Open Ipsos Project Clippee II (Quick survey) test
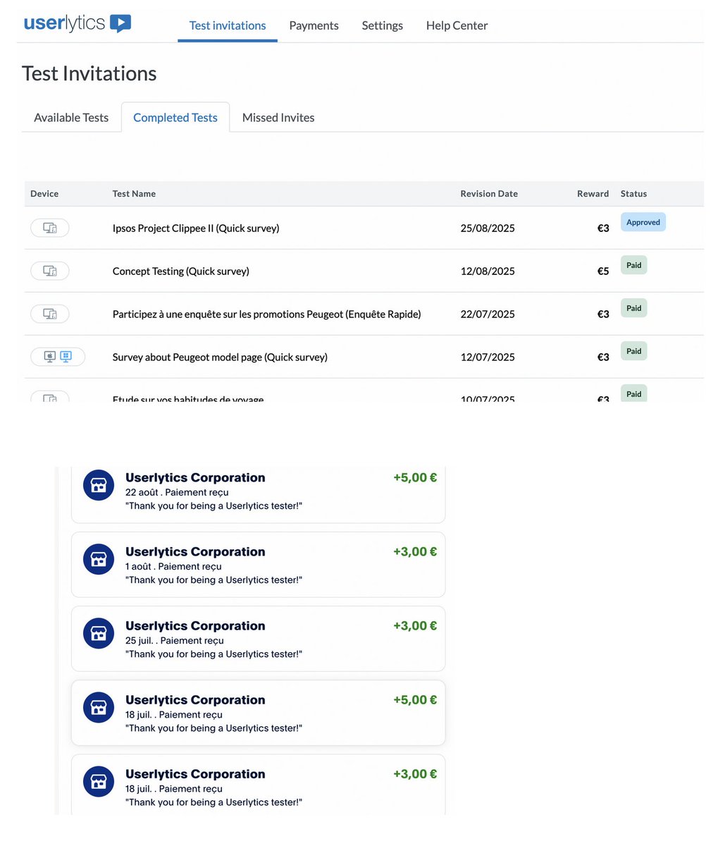This screenshot has width=718, height=846. click(196, 228)
